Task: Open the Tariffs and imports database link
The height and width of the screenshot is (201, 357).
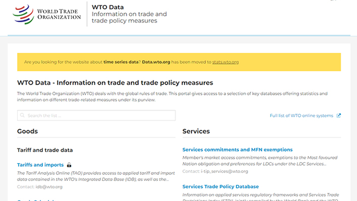Action: [40, 165]
